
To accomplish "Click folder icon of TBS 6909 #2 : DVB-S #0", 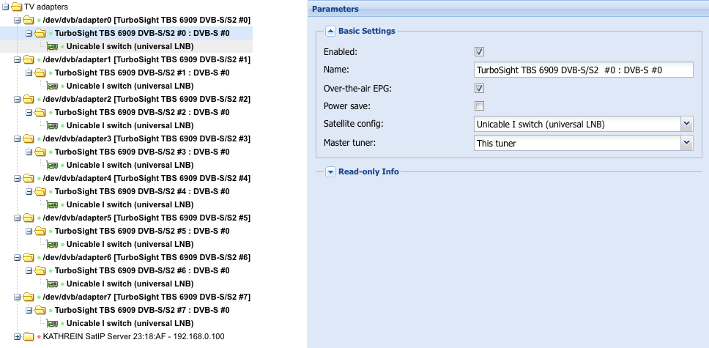I will [40, 112].
